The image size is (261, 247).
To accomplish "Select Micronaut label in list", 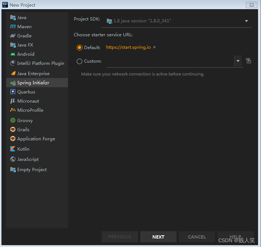I will coord(28,101).
